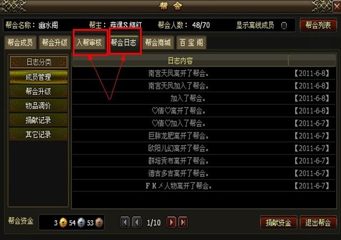Select the 帮会商城 tab
341x240 pixels.
tap(158, 42)
